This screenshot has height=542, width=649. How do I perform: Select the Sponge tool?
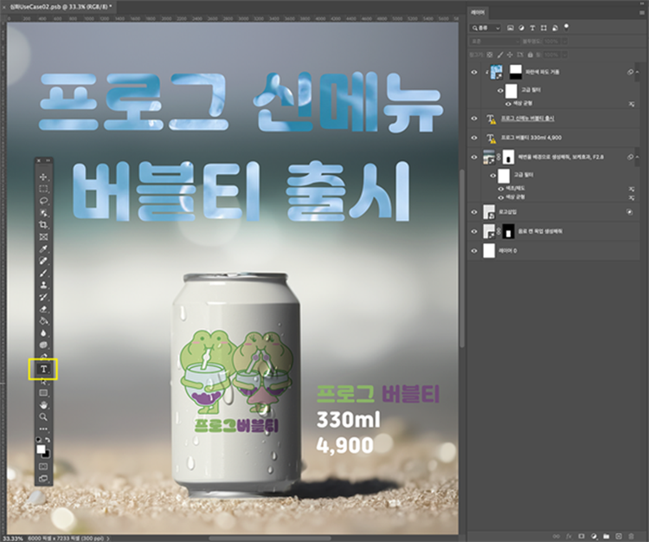tap(43, 345)
